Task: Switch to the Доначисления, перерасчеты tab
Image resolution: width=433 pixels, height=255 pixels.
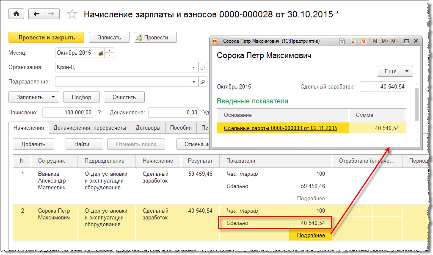Action: pyautogui.click(x=90, y=127)
